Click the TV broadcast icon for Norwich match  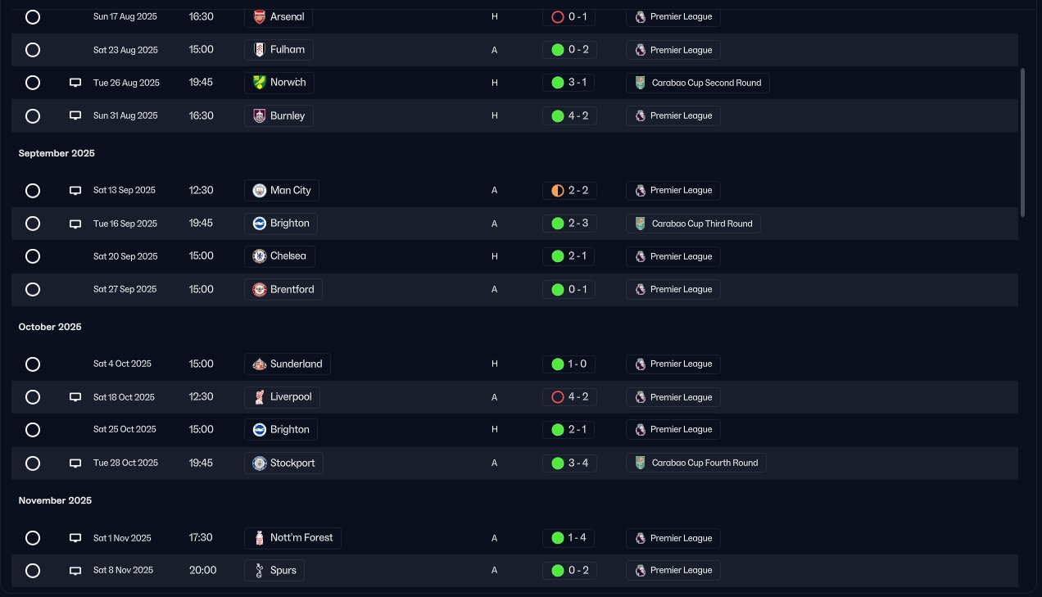pyautogui.click(x=75, y=83)
